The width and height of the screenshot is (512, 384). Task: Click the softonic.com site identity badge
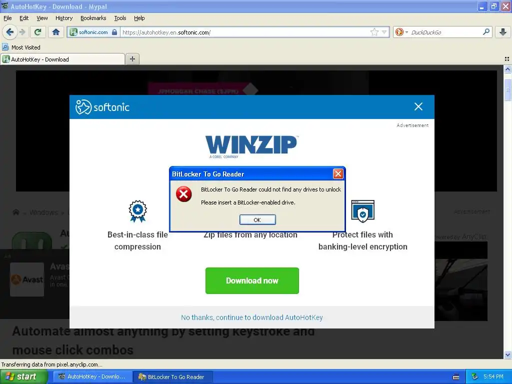93,32
